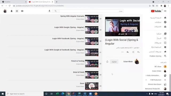
Task: Shuffle the playlist
Action: tap(133, 52)
